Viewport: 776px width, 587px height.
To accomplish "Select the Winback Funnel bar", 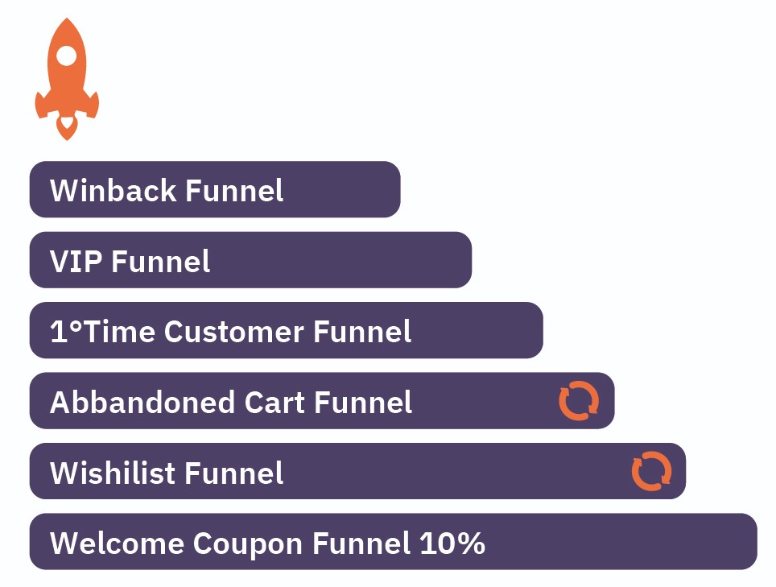I will tap(215, 189).
